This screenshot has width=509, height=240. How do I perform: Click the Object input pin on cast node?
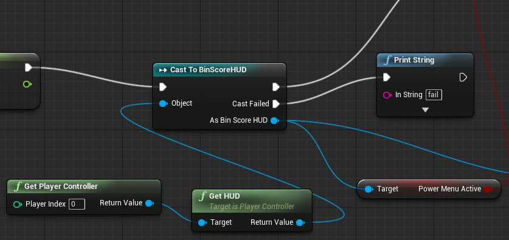tap(164, 103)
